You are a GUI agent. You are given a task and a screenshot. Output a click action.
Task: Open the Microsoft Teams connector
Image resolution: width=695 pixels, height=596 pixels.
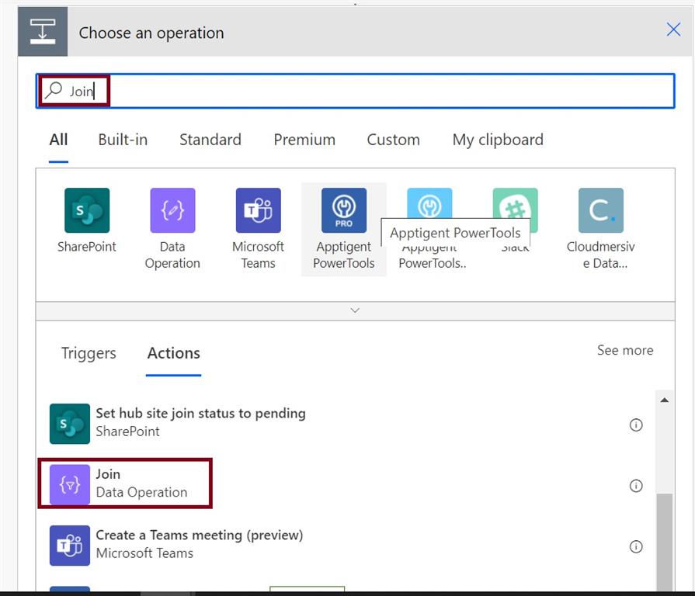pos(258,210)
